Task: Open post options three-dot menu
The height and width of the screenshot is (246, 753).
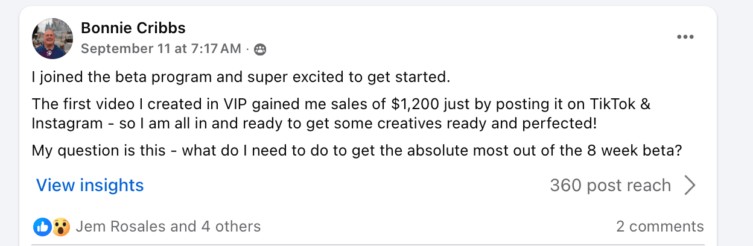Action: (x=685, y=37)
